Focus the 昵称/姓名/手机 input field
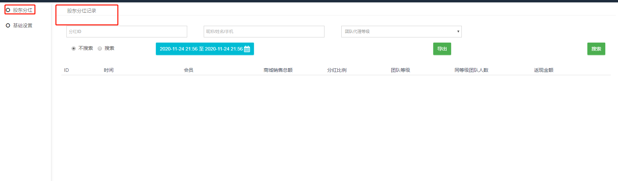This screenshot has height=181, width=618. (x=264, y=32)
